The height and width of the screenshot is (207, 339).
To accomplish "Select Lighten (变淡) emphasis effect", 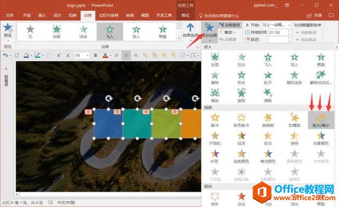I will (268, 138).
